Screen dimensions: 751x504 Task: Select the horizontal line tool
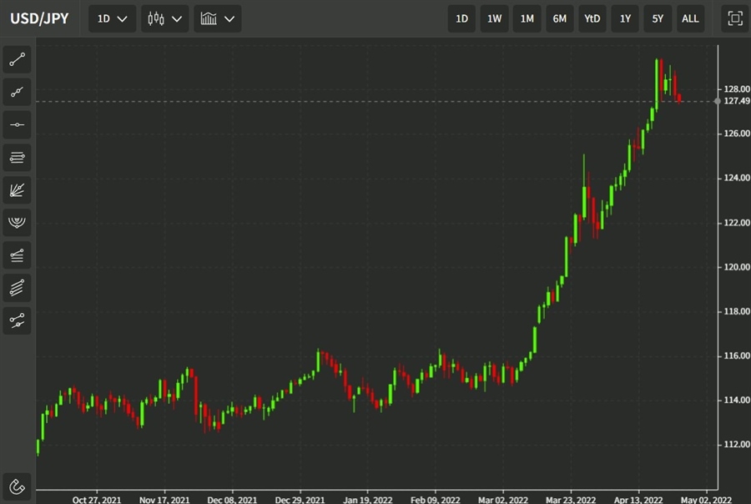[18, 124]
